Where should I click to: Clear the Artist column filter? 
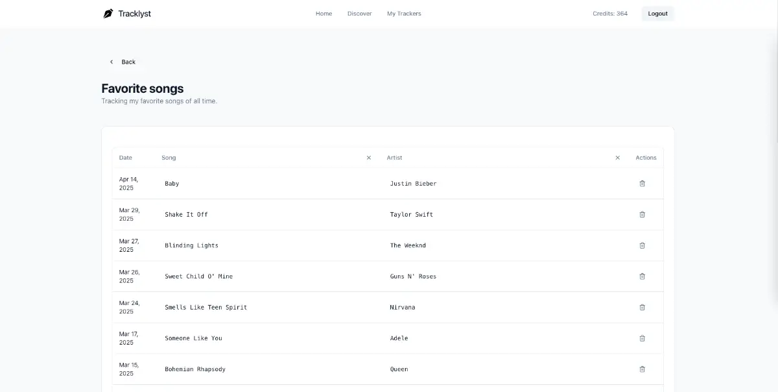click(x=617, y=157)
